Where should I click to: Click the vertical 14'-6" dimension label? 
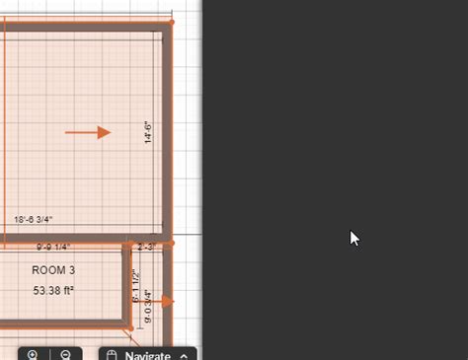148,132
